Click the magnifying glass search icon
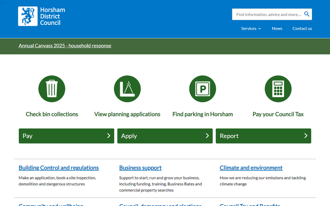The height and width of the screenshot is (206, 330). click(x=307, y=14)
